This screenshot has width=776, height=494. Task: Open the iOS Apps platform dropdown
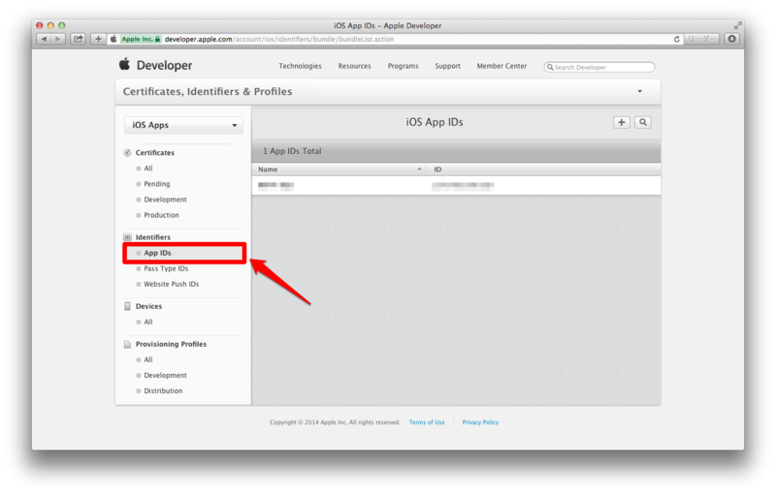point(183,125)
